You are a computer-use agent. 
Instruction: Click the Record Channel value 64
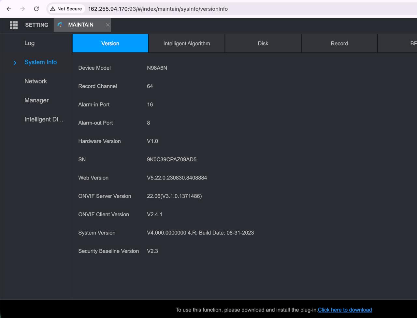coord(150,86)
